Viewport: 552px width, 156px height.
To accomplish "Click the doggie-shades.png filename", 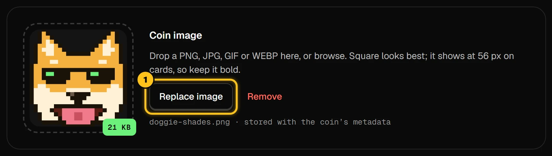I will 189,122.
